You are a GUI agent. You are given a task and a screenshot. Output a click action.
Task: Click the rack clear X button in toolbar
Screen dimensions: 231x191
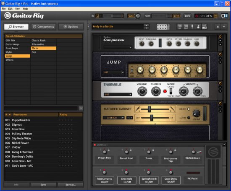click(218, 27)
